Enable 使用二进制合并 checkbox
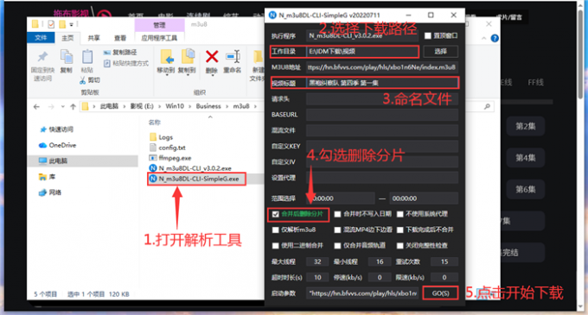The image size is (588, 315). [276, 246]
